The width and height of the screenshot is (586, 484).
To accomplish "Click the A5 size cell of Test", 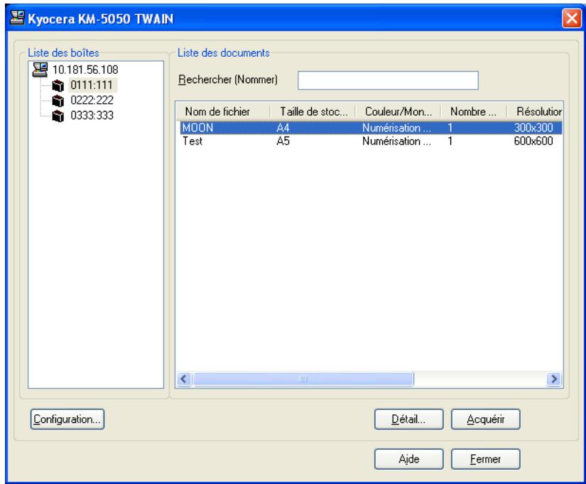I will (x=283, y=141).
